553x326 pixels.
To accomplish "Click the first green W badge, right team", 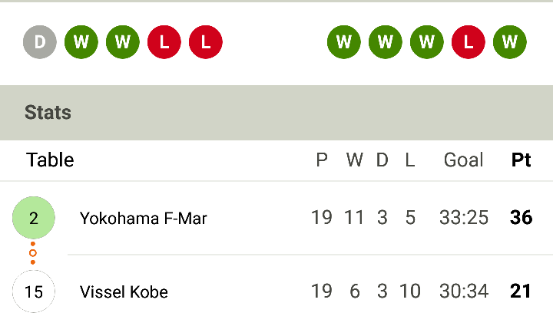I will tap(344, 42).
